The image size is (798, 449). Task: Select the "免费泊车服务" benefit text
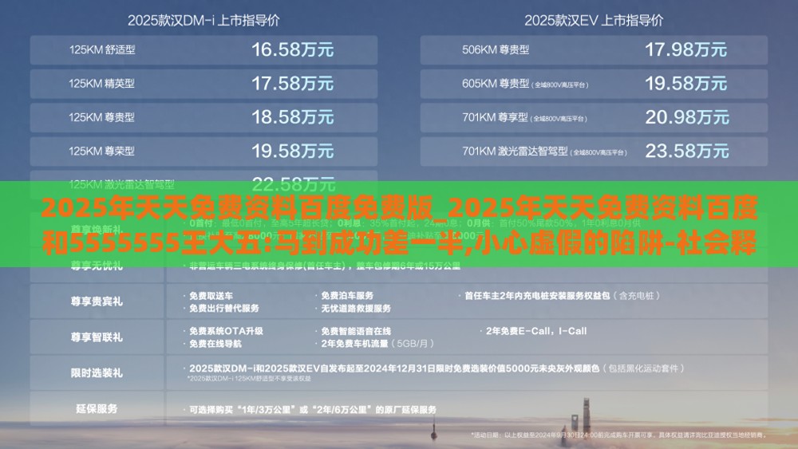click(x=347, y=296)
